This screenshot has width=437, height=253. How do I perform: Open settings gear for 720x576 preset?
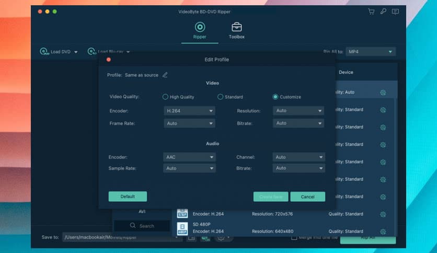pos(383,214)
